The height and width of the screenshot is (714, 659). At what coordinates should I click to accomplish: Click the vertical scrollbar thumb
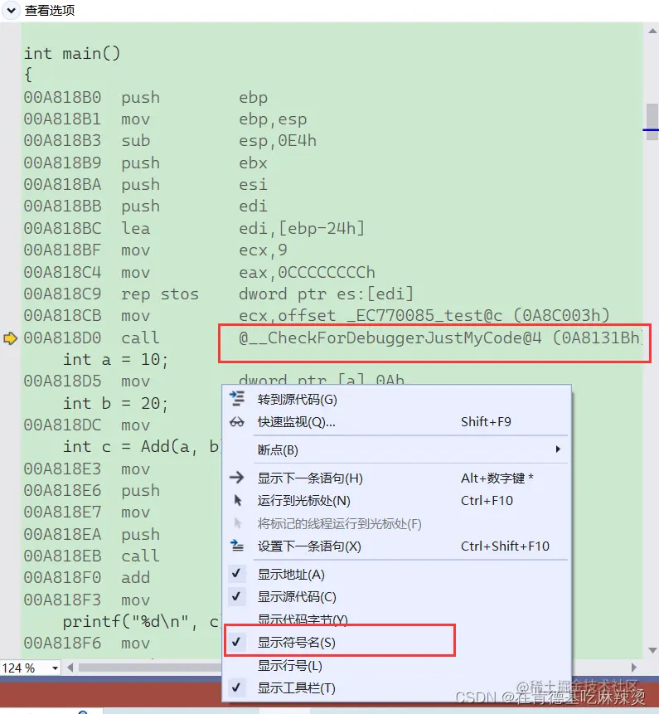pyautogui.click(x=652, y=122)
